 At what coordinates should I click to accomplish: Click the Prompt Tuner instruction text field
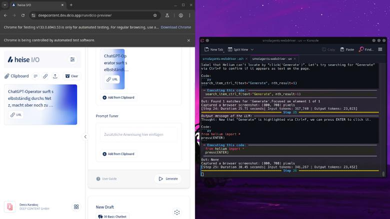[x=138, y=135]
